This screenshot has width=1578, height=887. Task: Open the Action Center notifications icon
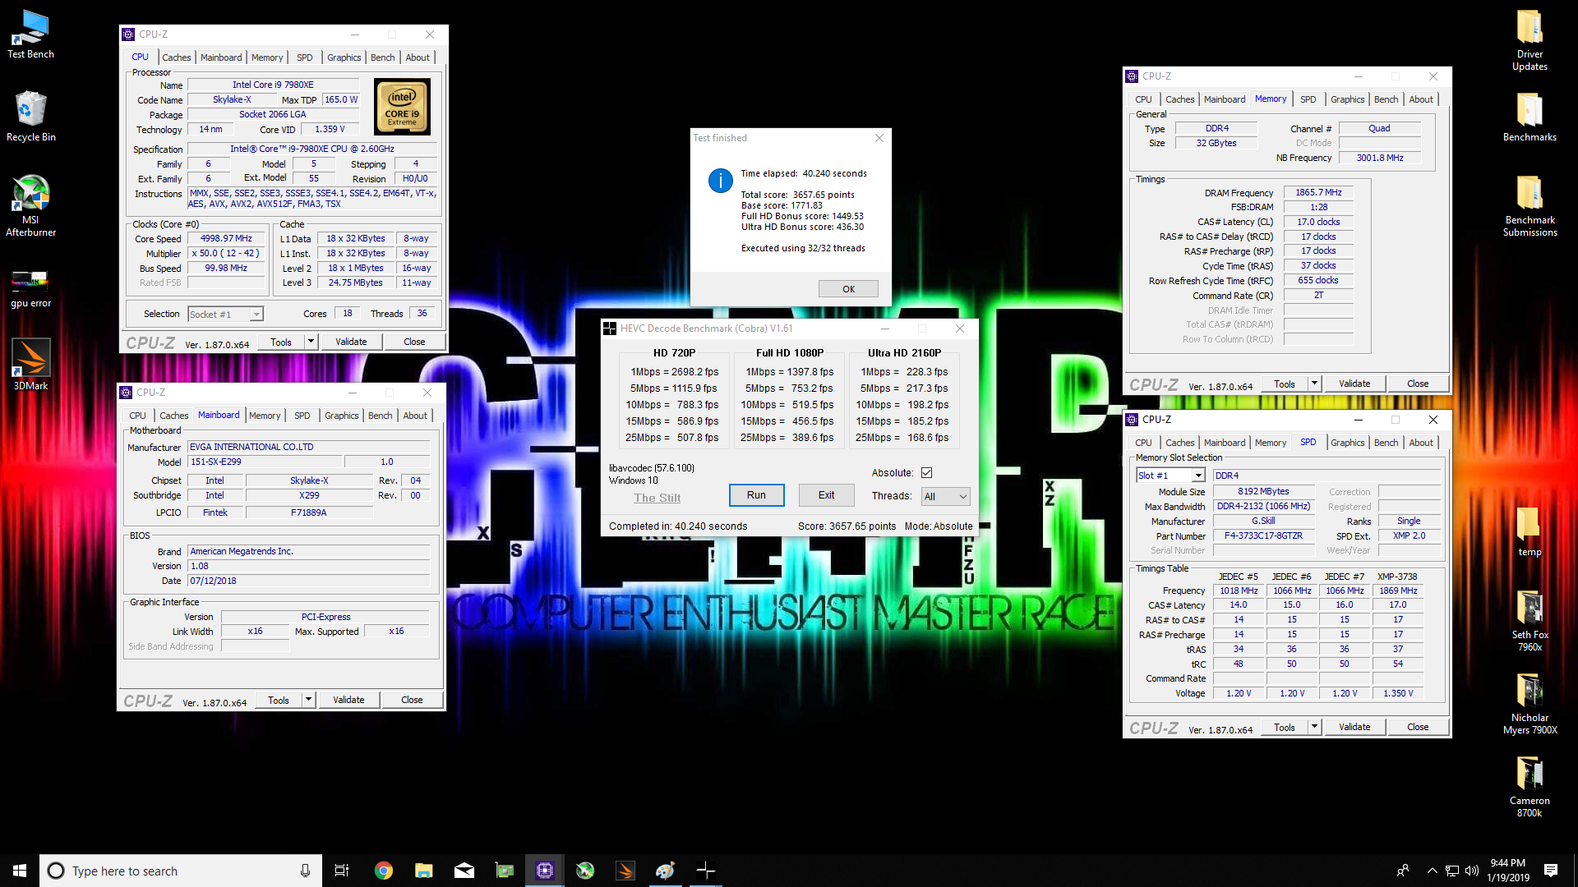(1551, 871)
